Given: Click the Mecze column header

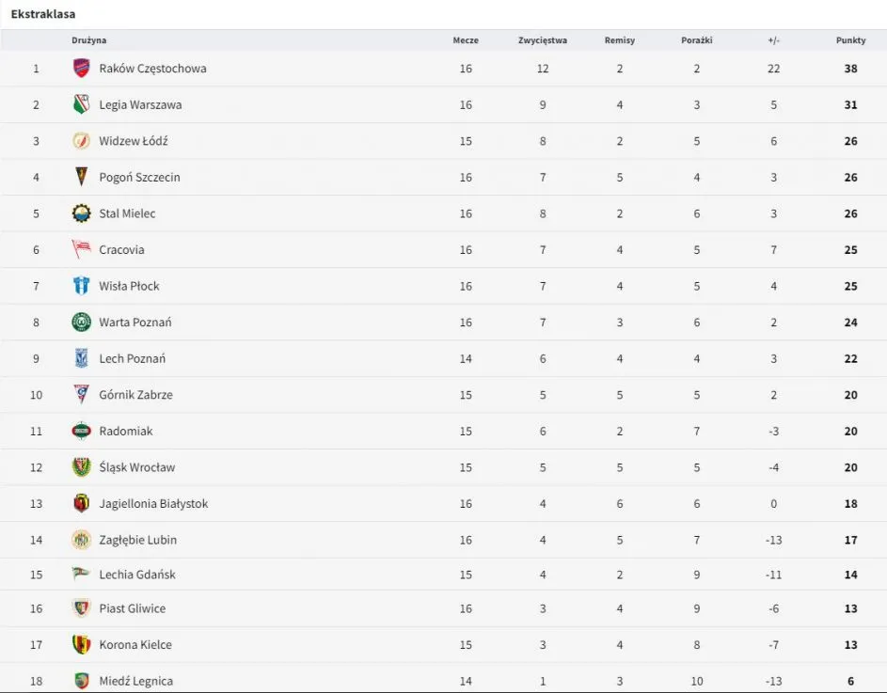Looking at the screenshot, I should [466, 40].
